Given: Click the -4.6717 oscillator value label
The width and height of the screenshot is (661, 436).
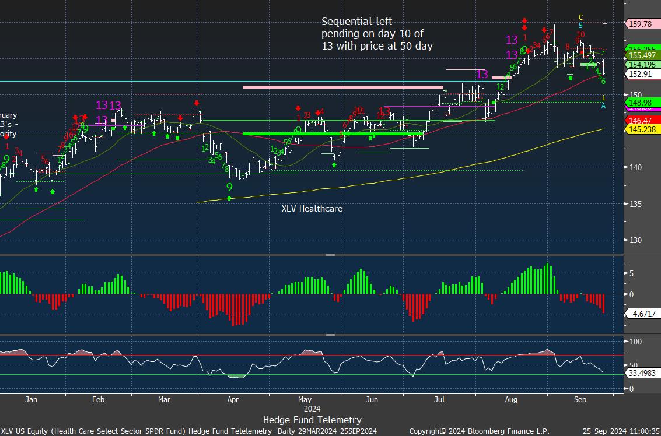Looking at the screenshot, I should (x=642, y=314).
